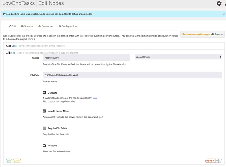
Task: Dismiss the project created notification
Action: pyautogui.click(x=223, y=14)
